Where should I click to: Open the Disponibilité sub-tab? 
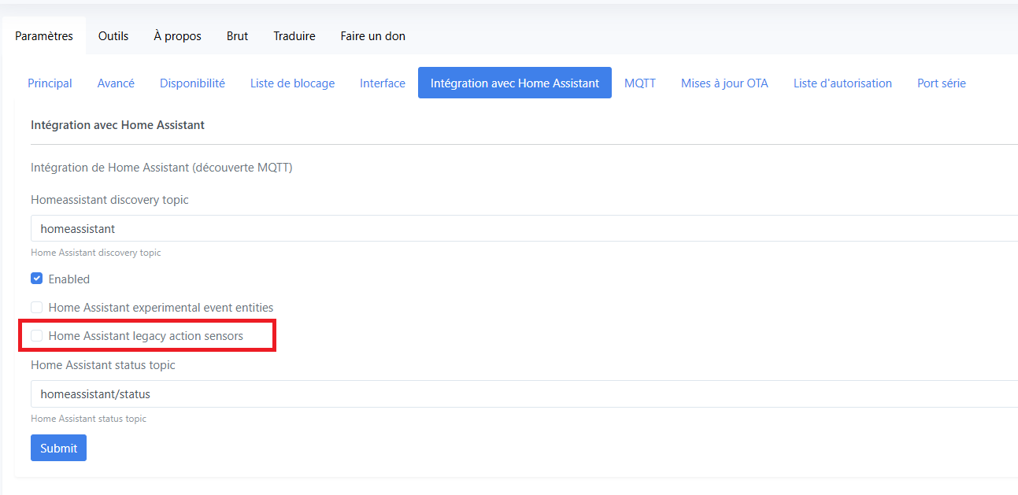[192, 83]
